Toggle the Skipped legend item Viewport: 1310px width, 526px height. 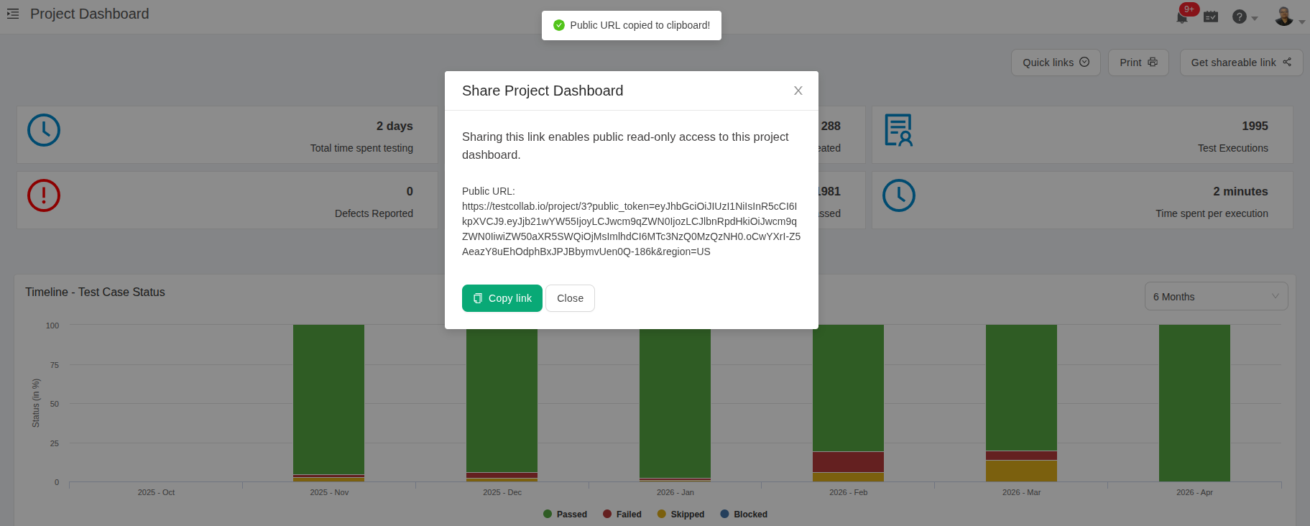pyautogui.click(x=681, y=514)
